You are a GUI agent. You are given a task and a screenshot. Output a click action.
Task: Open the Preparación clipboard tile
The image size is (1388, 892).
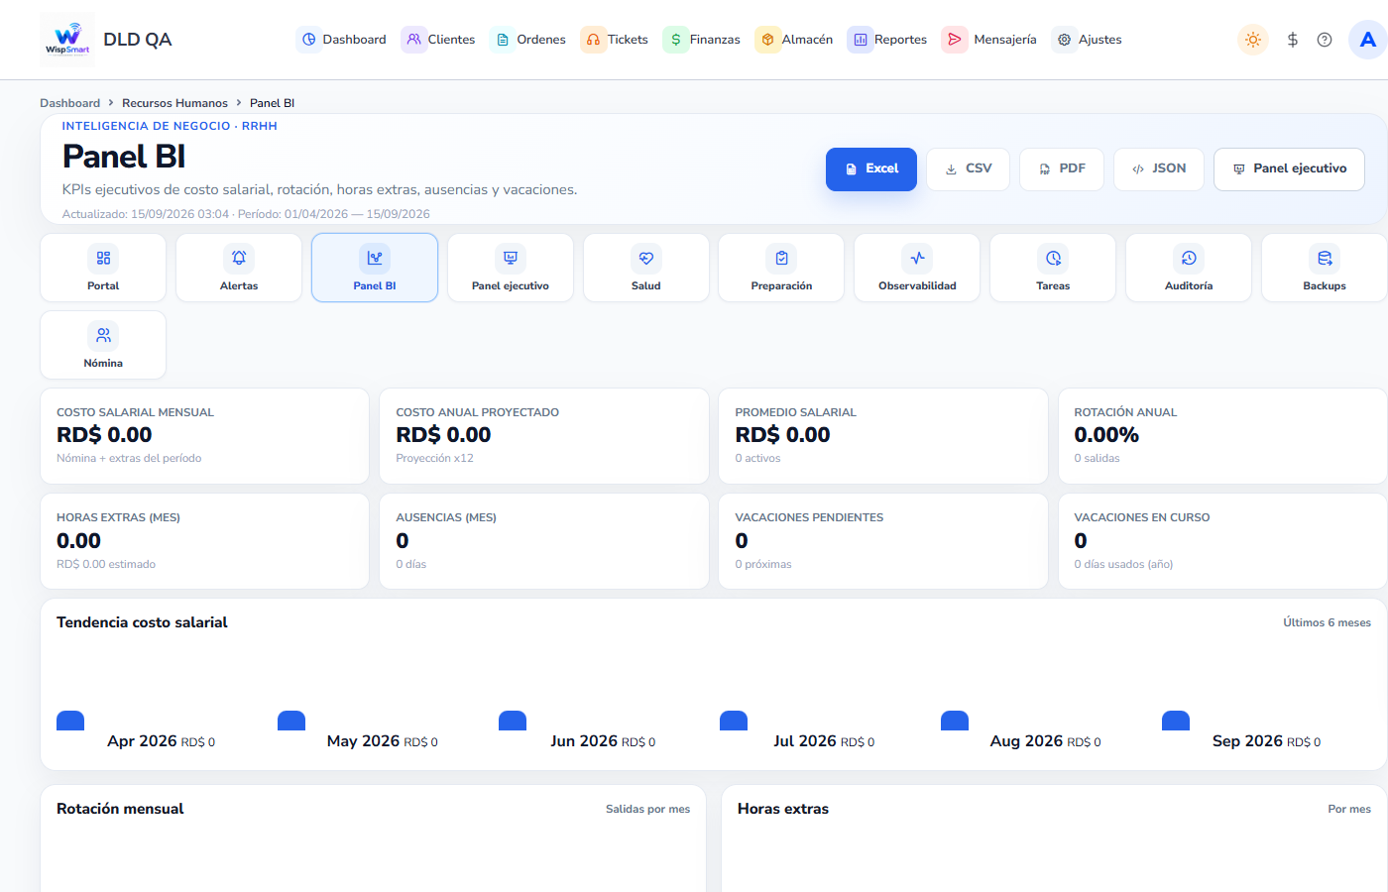pos(781,268)
